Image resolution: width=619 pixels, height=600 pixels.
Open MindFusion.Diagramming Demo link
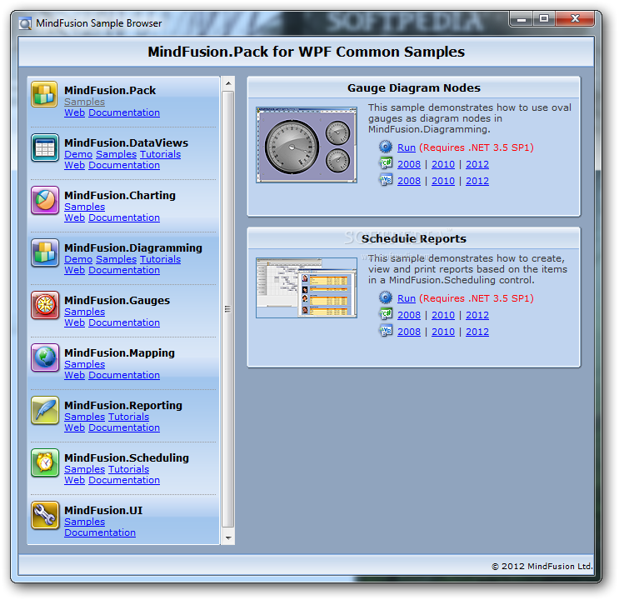click(78, 259)
